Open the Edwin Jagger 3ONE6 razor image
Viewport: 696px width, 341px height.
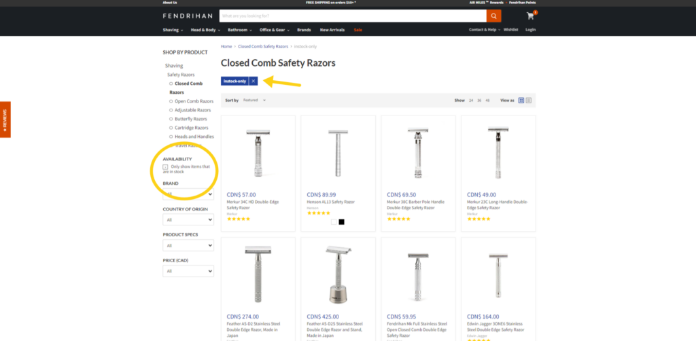[x=498, y=276]
